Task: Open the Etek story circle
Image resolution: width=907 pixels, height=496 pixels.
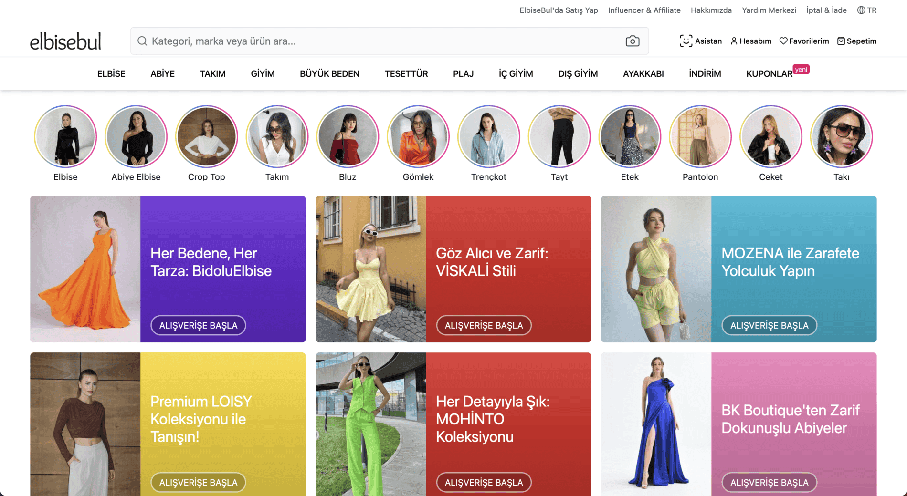Action: pyautogui.click(x=630, y=136)
